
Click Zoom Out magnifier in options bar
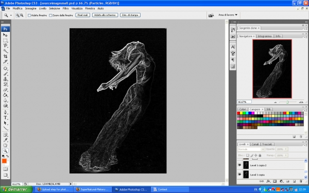pyautogui.click(x=22, y=15)
